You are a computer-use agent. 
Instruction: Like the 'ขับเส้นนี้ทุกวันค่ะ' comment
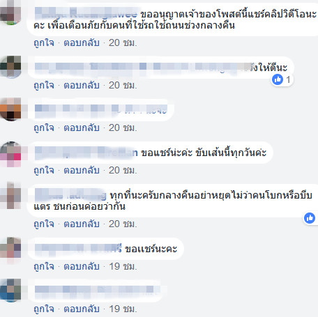(44, 171)
